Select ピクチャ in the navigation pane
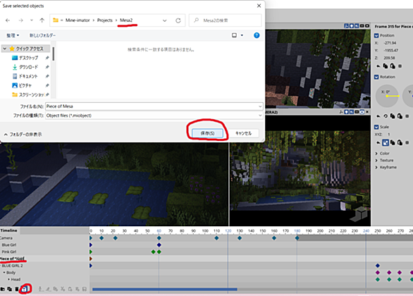 [x=25, y=85]
